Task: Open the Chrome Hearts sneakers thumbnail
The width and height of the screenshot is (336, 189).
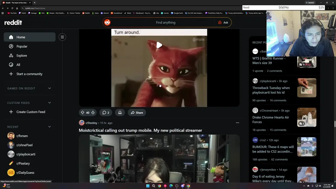Action: (307, 117)
